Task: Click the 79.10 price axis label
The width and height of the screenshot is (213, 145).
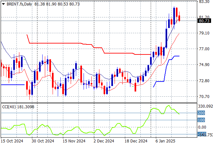Action: 204,33
